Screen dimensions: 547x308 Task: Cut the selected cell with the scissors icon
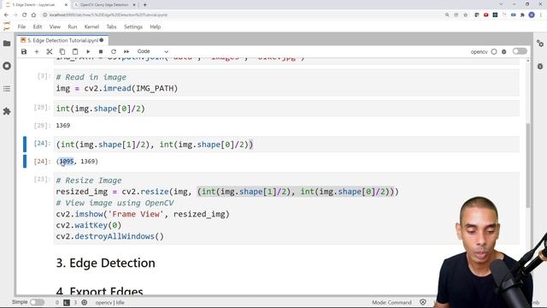(x=50, y=51)
